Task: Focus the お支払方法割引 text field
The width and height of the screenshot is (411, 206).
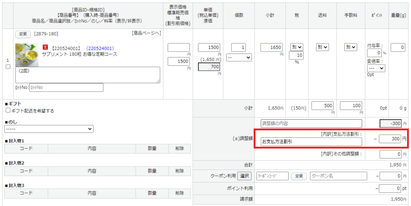Action: [311, 142]
